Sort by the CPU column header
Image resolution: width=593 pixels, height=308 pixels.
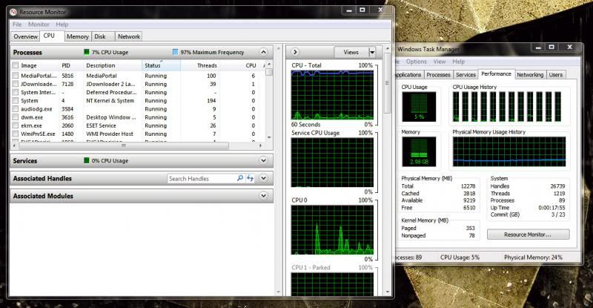click(x=240, y=65)
